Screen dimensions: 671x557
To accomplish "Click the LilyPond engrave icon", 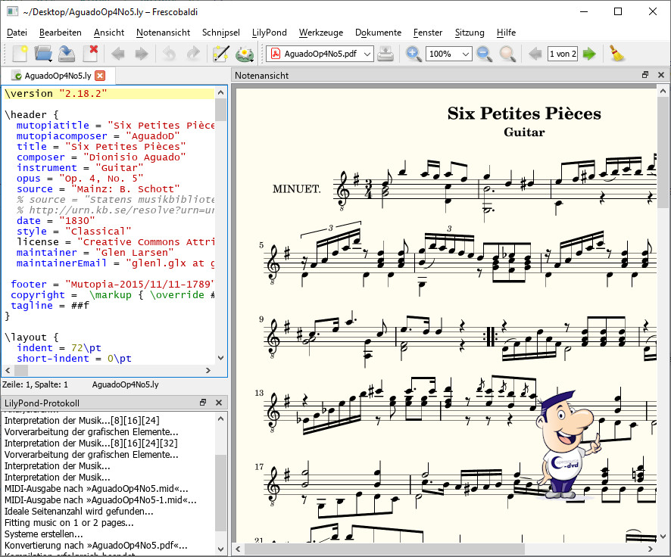I will 245,54.
